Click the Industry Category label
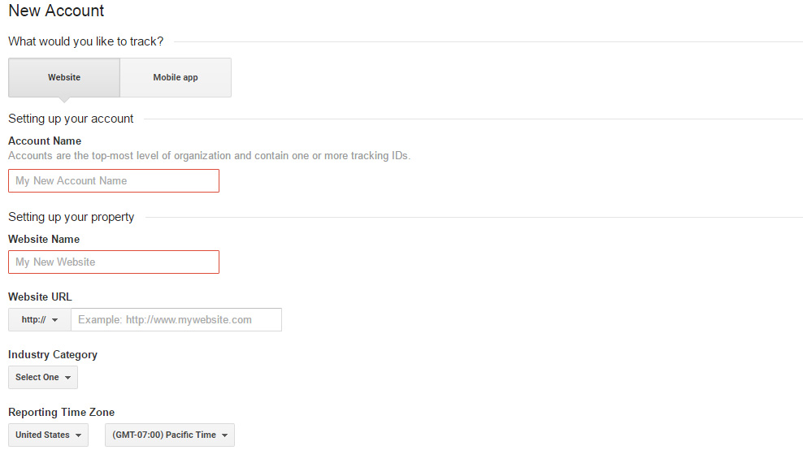This screenshot has height=459, width=803. (53, 355)
